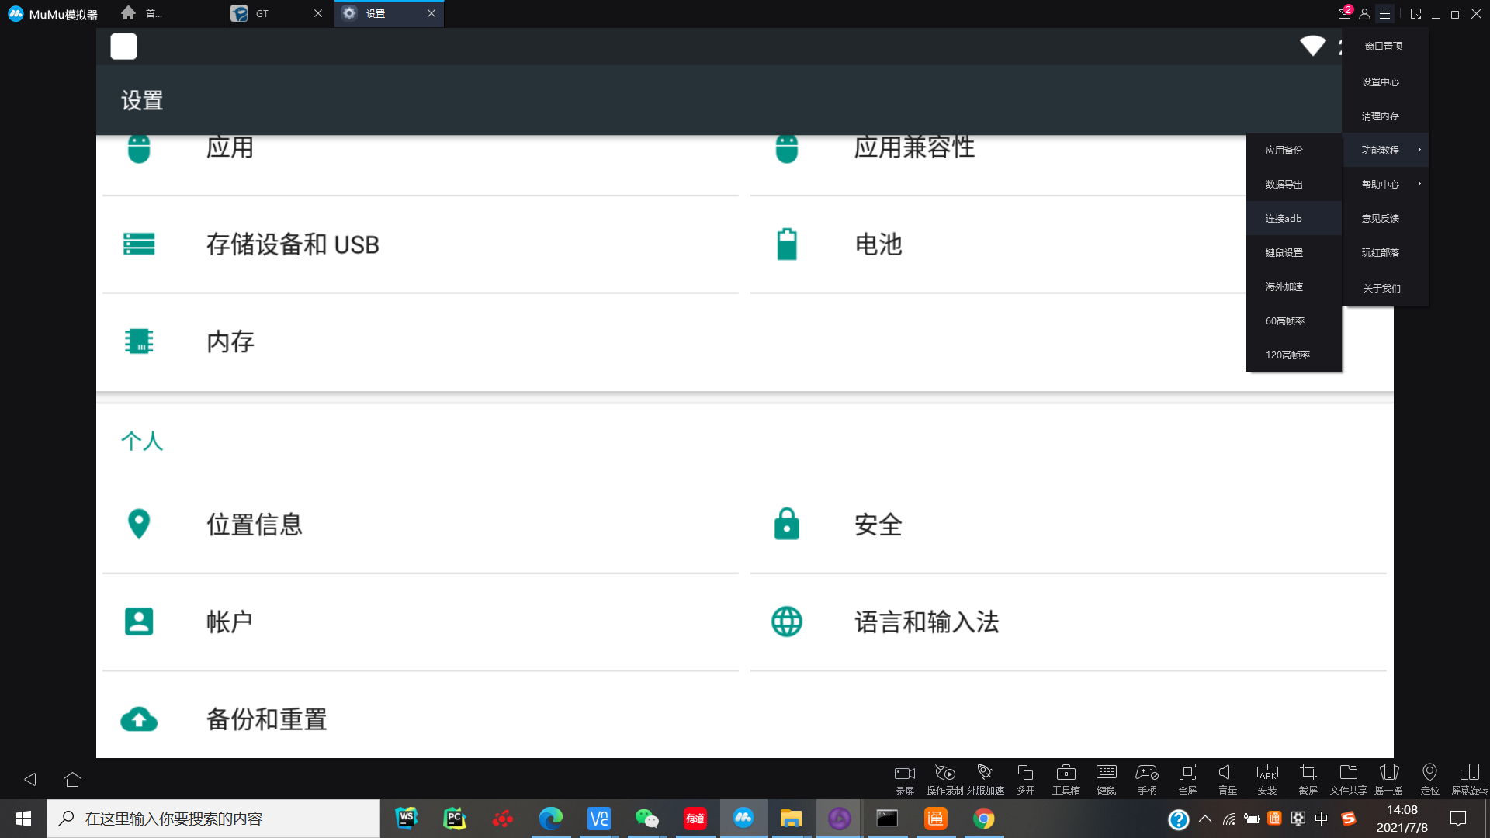Switch to the GT tab
Viewport: 1490px width, 838px height.
pos(264,14)
